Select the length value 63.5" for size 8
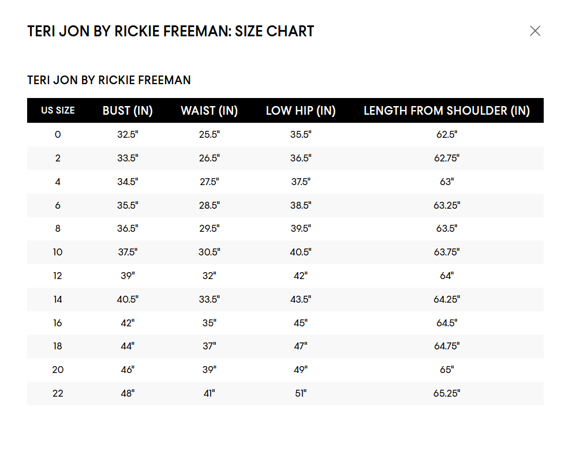The height and width of the screenshot is (452, 572). tap(447, 228)
